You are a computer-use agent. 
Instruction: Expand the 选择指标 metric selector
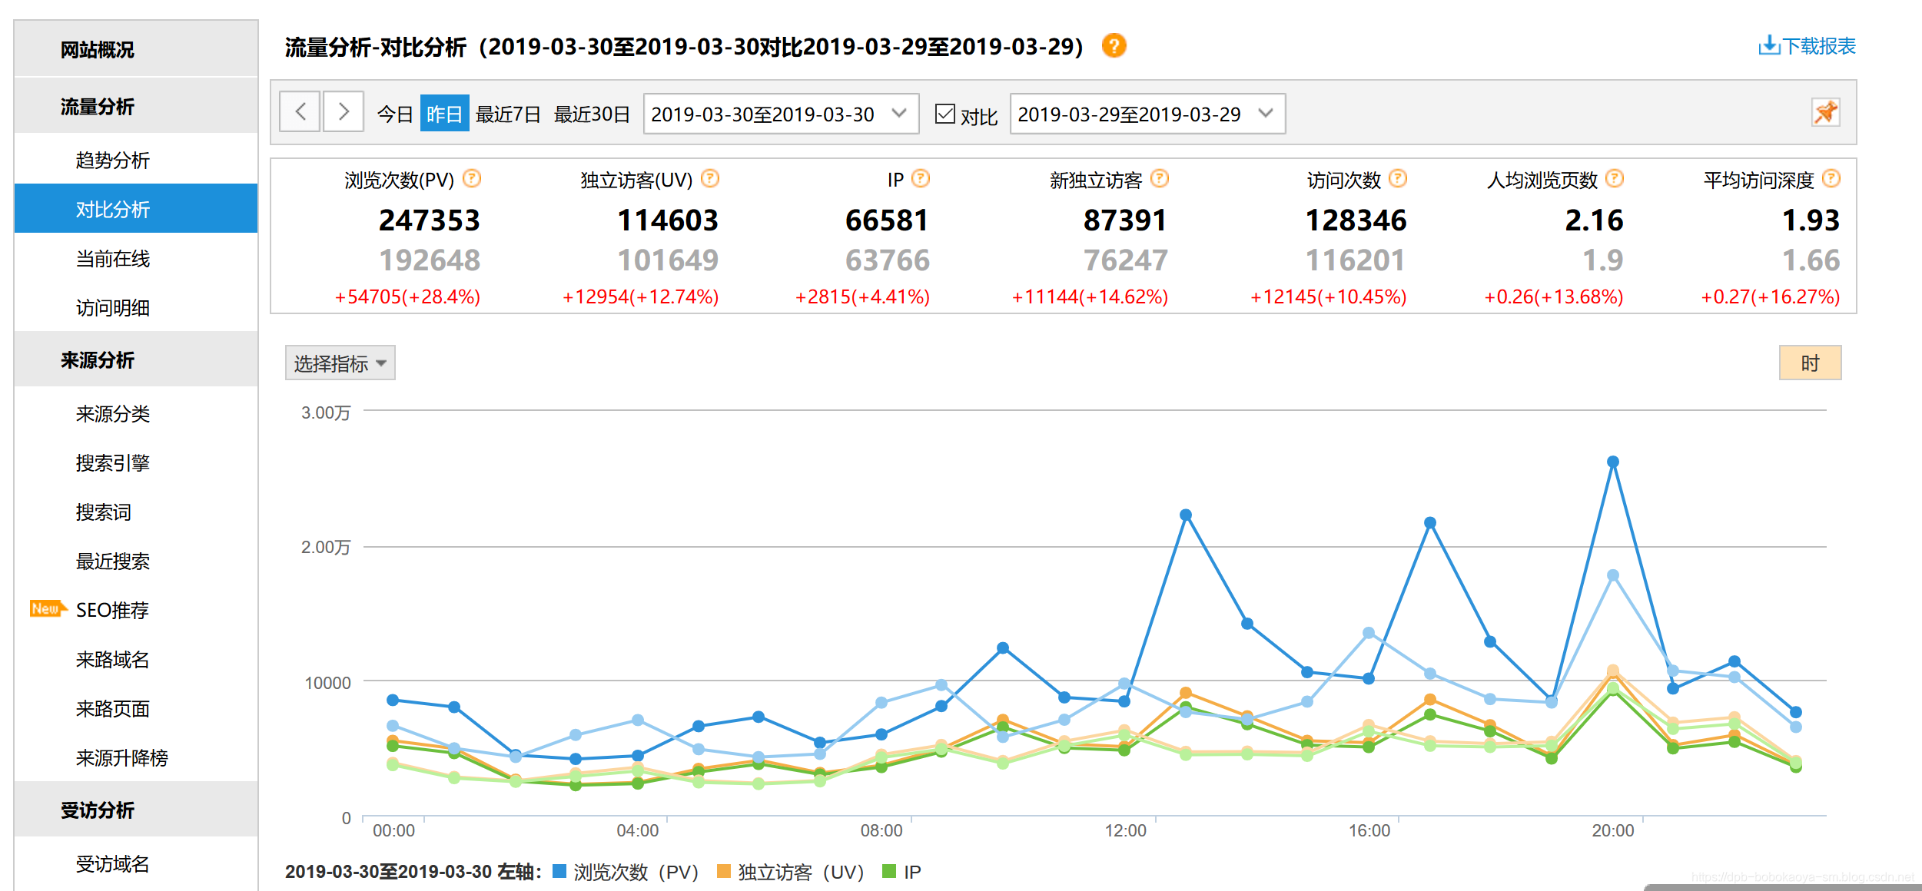[x=340, y=363]
